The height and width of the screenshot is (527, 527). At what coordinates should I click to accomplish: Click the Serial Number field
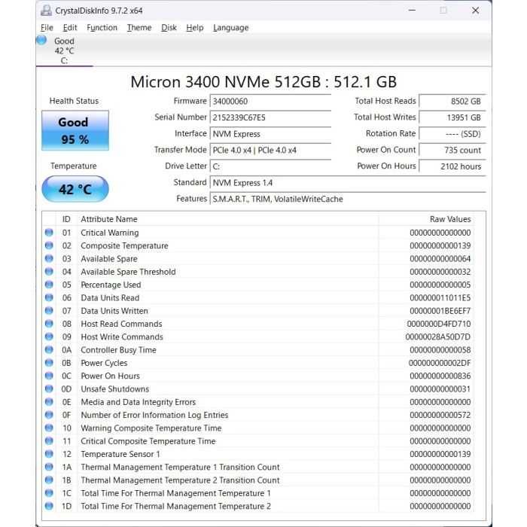click(270, 117)
